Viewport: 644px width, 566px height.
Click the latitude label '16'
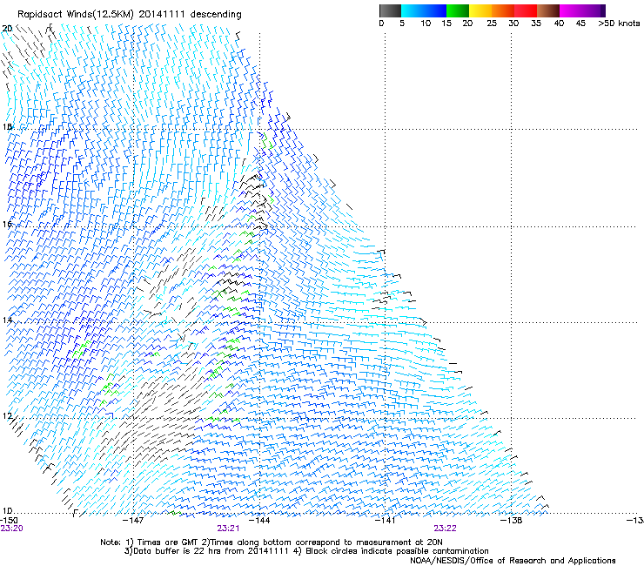(7, 224)
